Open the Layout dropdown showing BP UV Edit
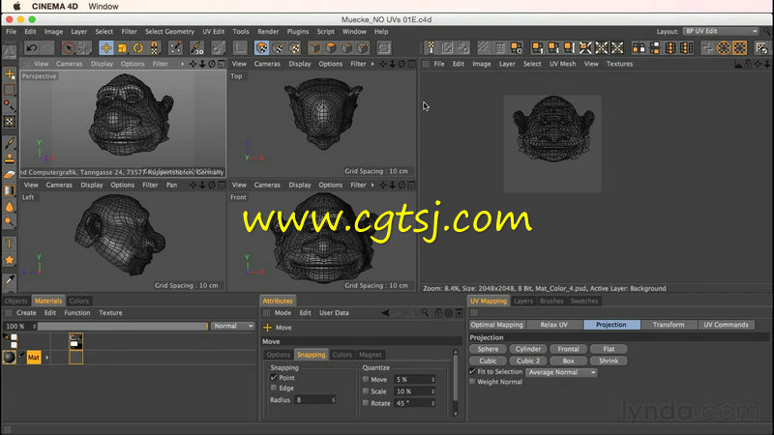Viewport: 774px width, 435px height. (x=720, y=31)
